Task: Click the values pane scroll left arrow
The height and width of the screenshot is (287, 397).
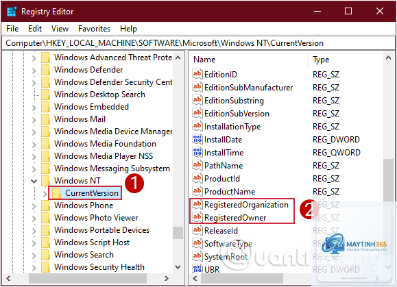Action: coord(195,279)
